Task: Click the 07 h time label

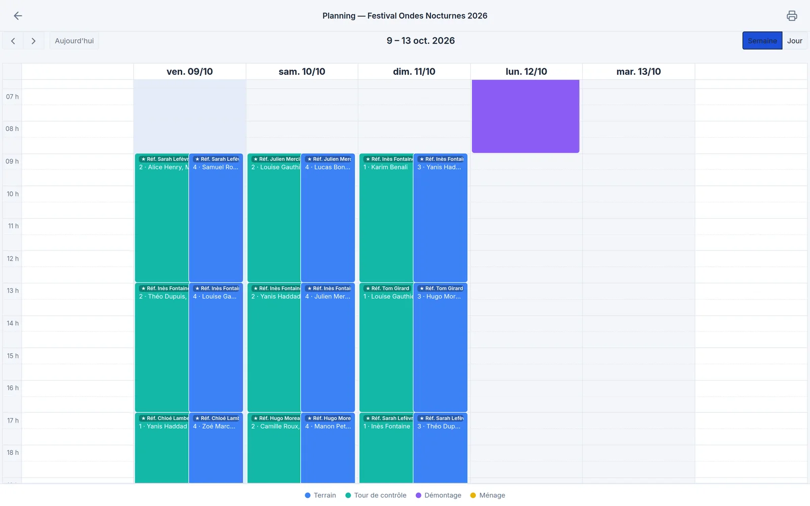Action: [12, 97]
